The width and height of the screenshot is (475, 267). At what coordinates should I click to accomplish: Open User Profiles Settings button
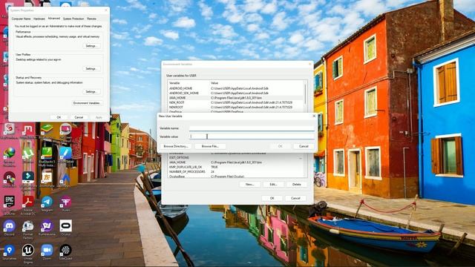[91, 69]
